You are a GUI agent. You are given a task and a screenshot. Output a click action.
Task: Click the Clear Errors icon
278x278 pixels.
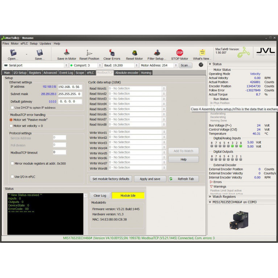(x=112, y=53)
